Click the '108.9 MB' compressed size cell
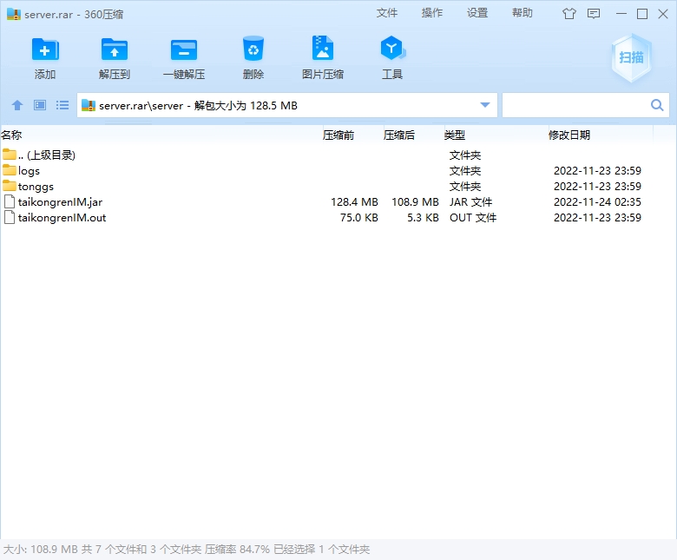The image size is (677, 560). pos(415,202)
